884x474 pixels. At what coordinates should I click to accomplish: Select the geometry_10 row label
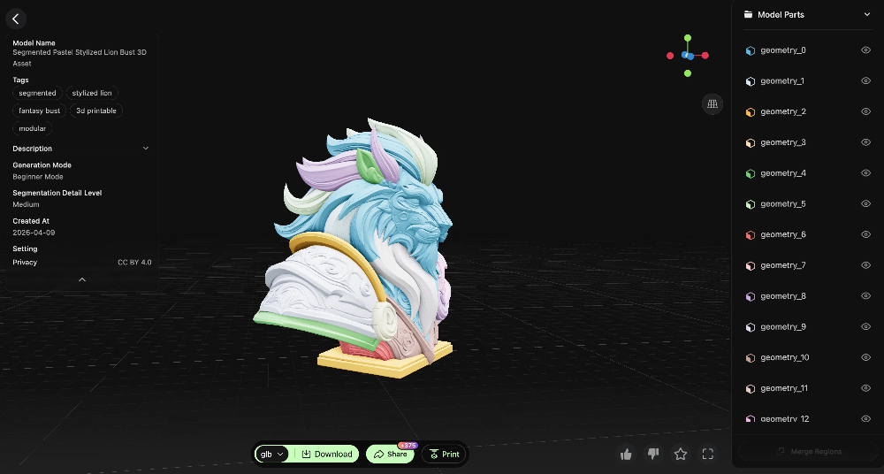point(784,357)
